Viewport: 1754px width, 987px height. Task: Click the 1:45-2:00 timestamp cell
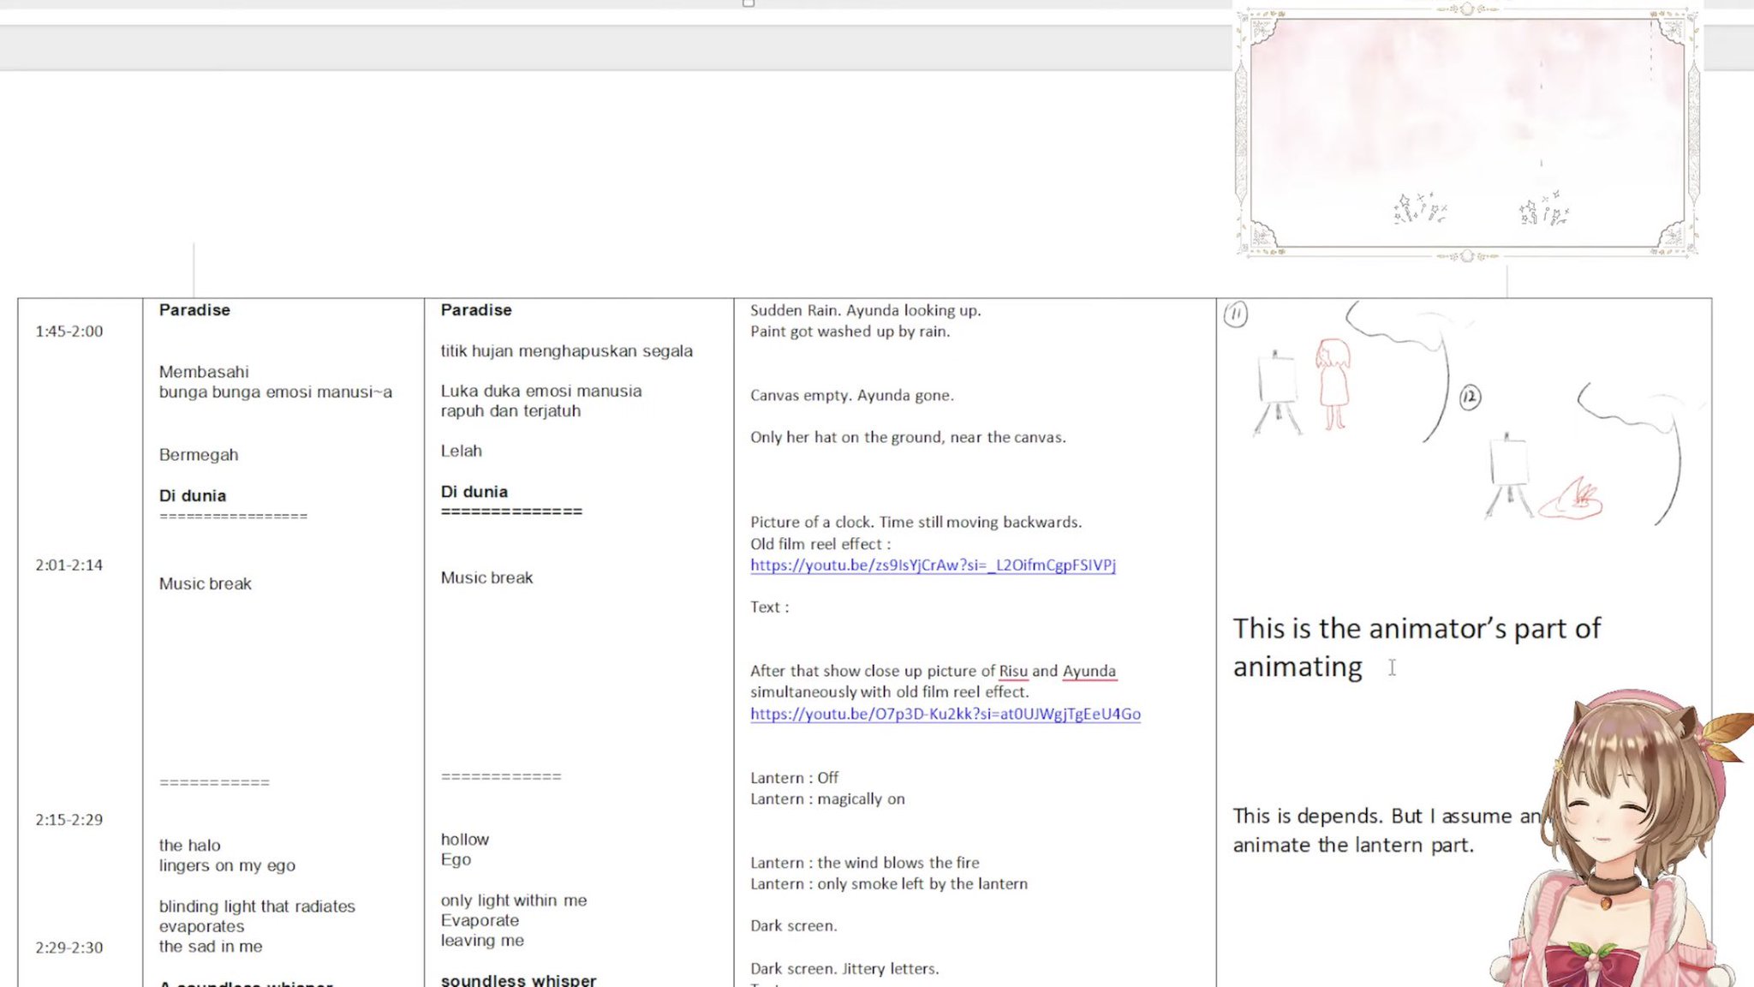pyautogui.click(x=69, y=332)
